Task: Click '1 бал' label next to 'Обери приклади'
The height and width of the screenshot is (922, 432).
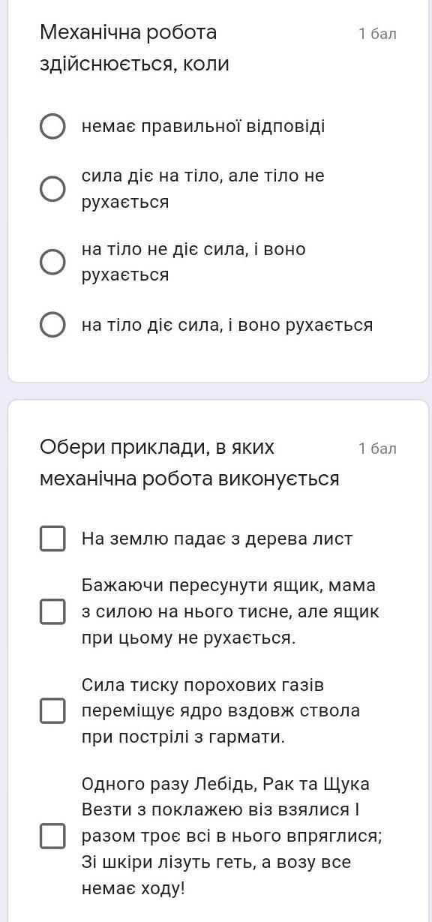Action: 377,449
